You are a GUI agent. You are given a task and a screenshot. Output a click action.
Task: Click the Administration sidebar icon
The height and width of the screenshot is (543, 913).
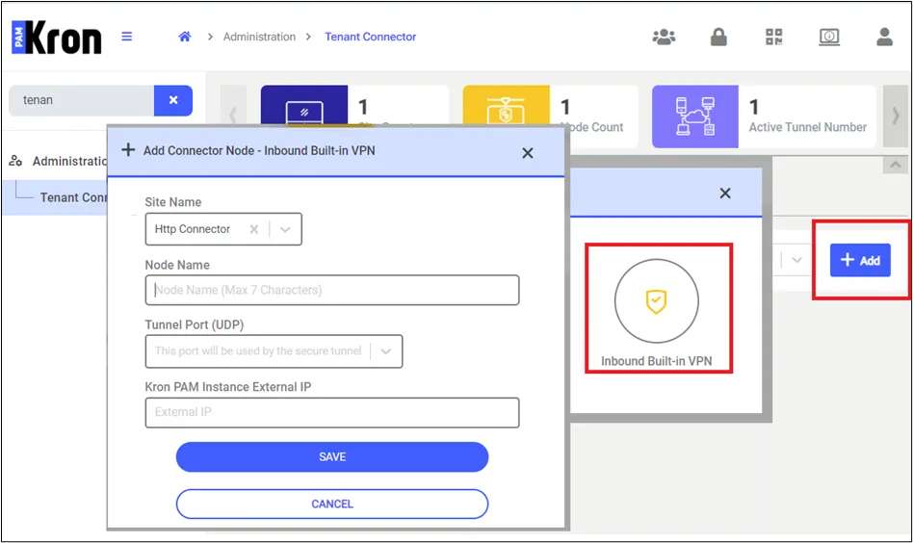point(15,161)
